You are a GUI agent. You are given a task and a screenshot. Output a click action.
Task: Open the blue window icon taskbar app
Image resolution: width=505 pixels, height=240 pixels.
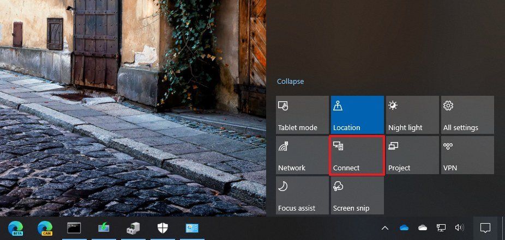(192, 228)
